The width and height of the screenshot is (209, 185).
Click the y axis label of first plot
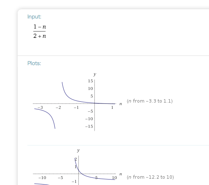[x=95, y=74]
